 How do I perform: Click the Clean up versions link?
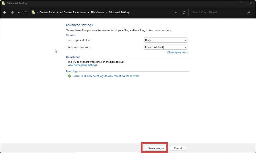pyautogui.click(x=177, y=53)
